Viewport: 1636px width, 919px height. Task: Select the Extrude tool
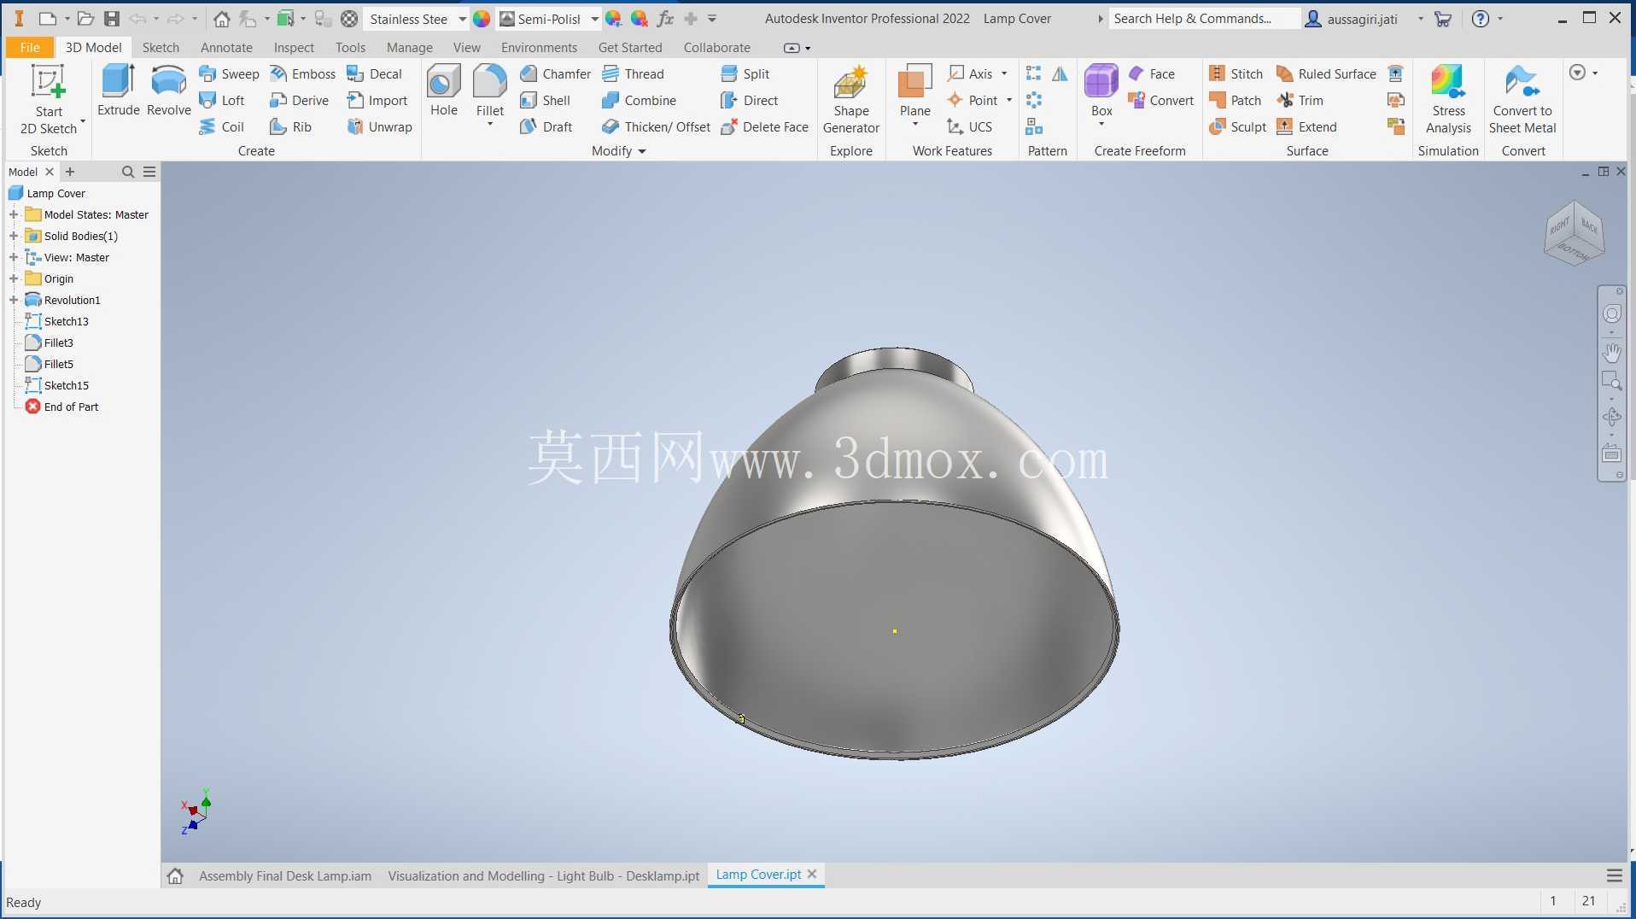click(x=118, y=91)
